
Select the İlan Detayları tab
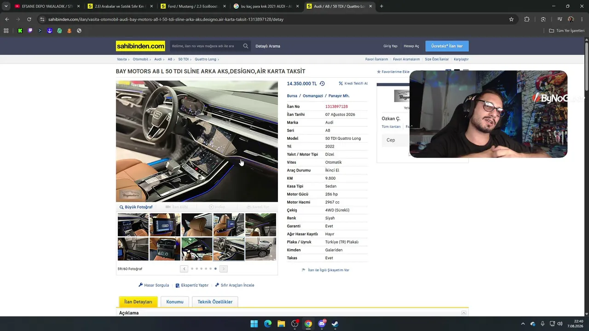point(138,302)
